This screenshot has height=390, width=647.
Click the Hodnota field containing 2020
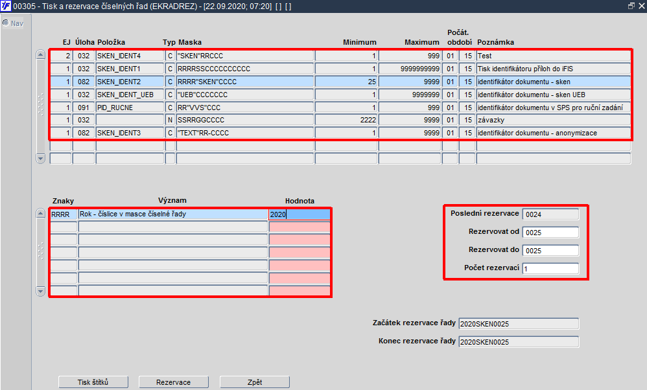(300, 214)
